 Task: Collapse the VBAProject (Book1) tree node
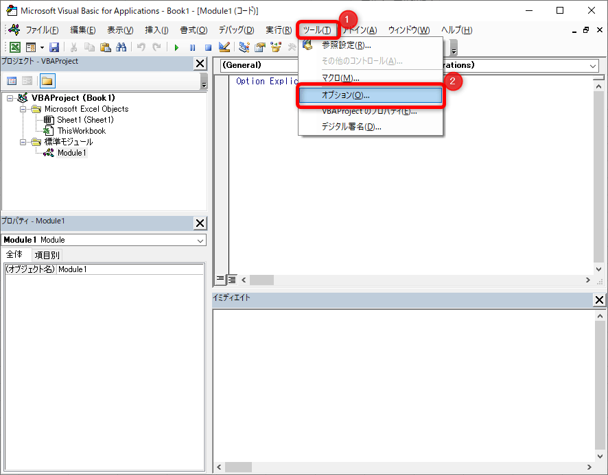pos(10,98)
